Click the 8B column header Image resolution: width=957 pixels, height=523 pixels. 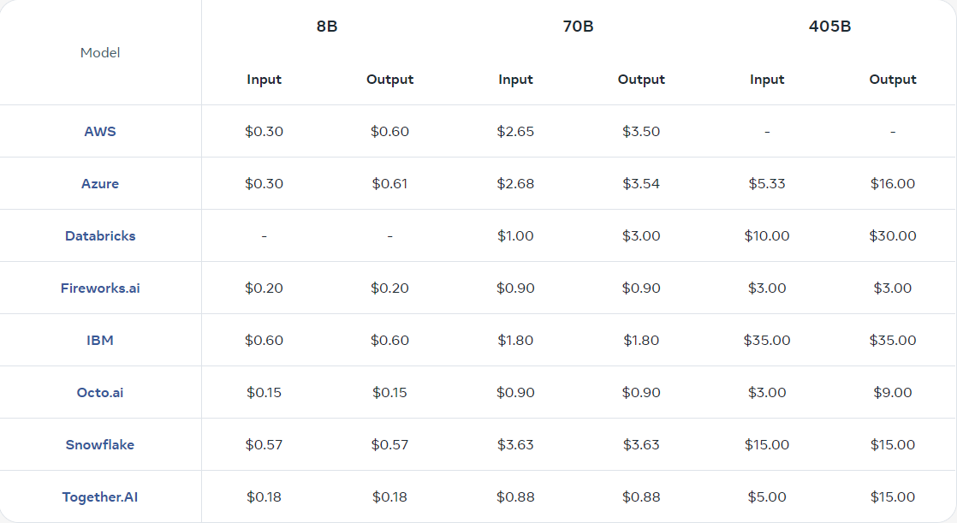point(327,27)
